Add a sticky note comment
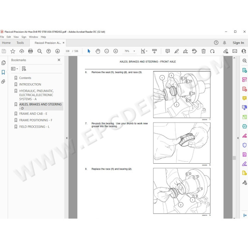 (x=168, y=51)
